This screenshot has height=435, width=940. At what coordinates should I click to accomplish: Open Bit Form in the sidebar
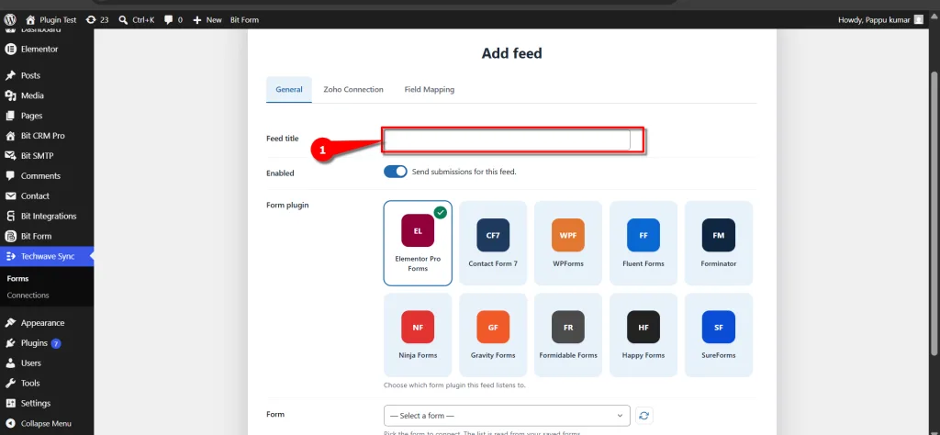(x=47, y=236)
